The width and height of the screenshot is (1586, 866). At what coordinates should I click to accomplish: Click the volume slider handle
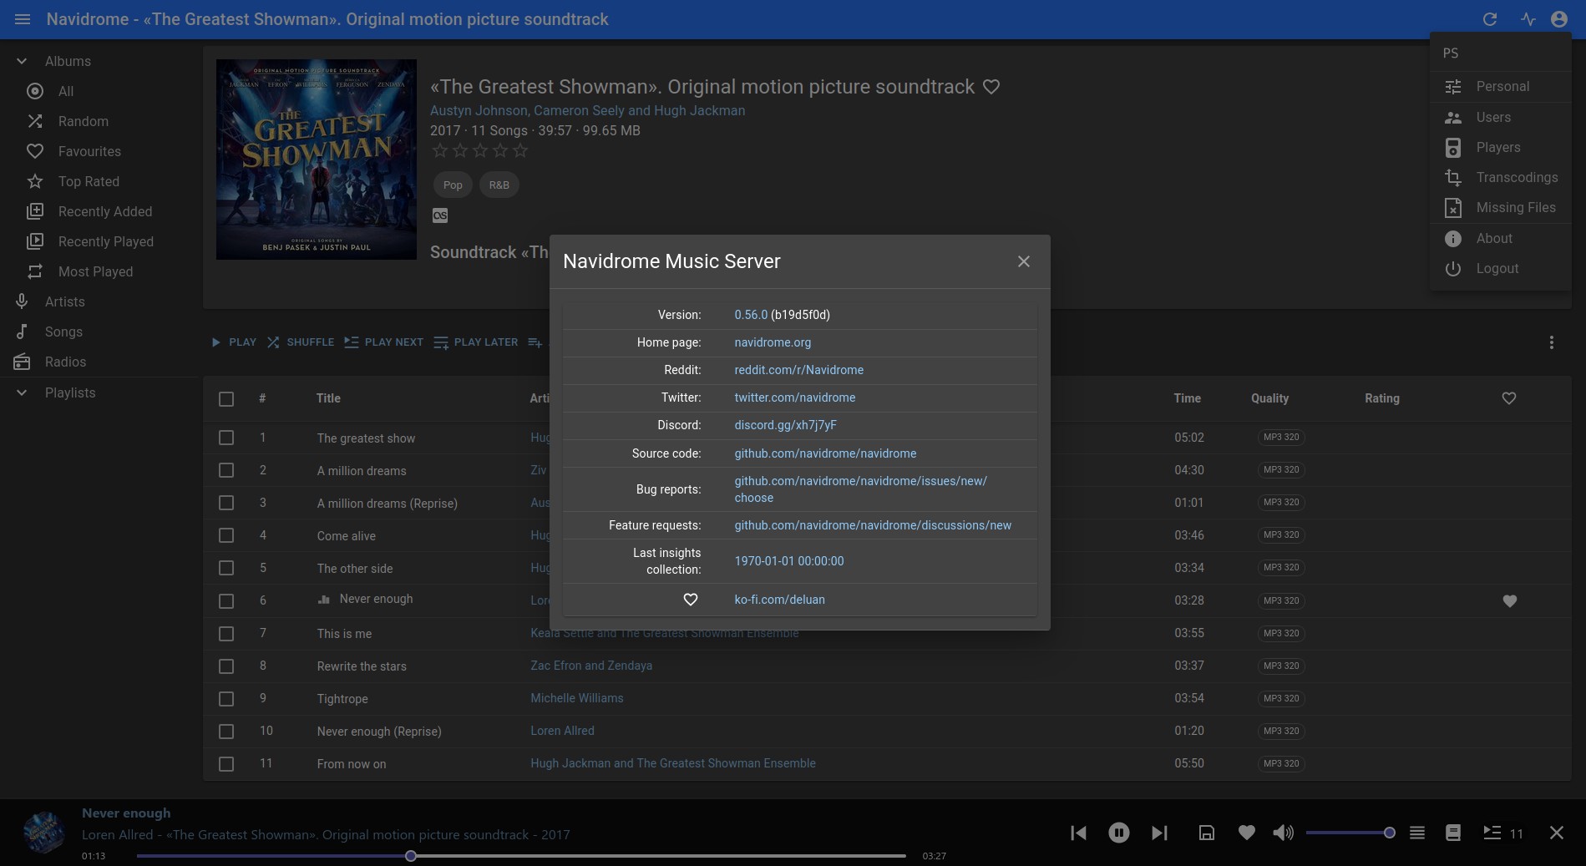[x=1389, y=833]
